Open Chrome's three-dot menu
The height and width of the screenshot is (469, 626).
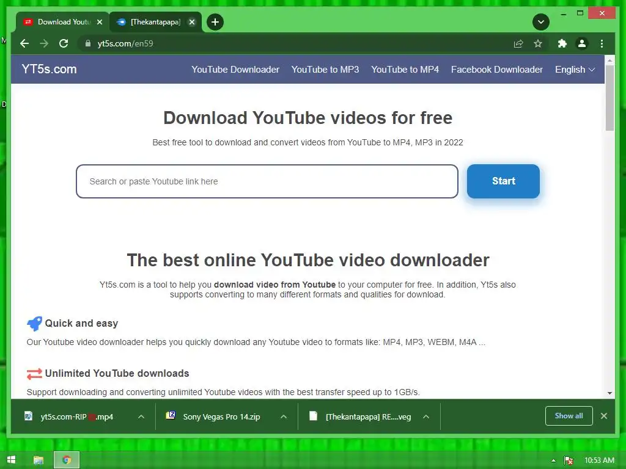click(602, 43)
